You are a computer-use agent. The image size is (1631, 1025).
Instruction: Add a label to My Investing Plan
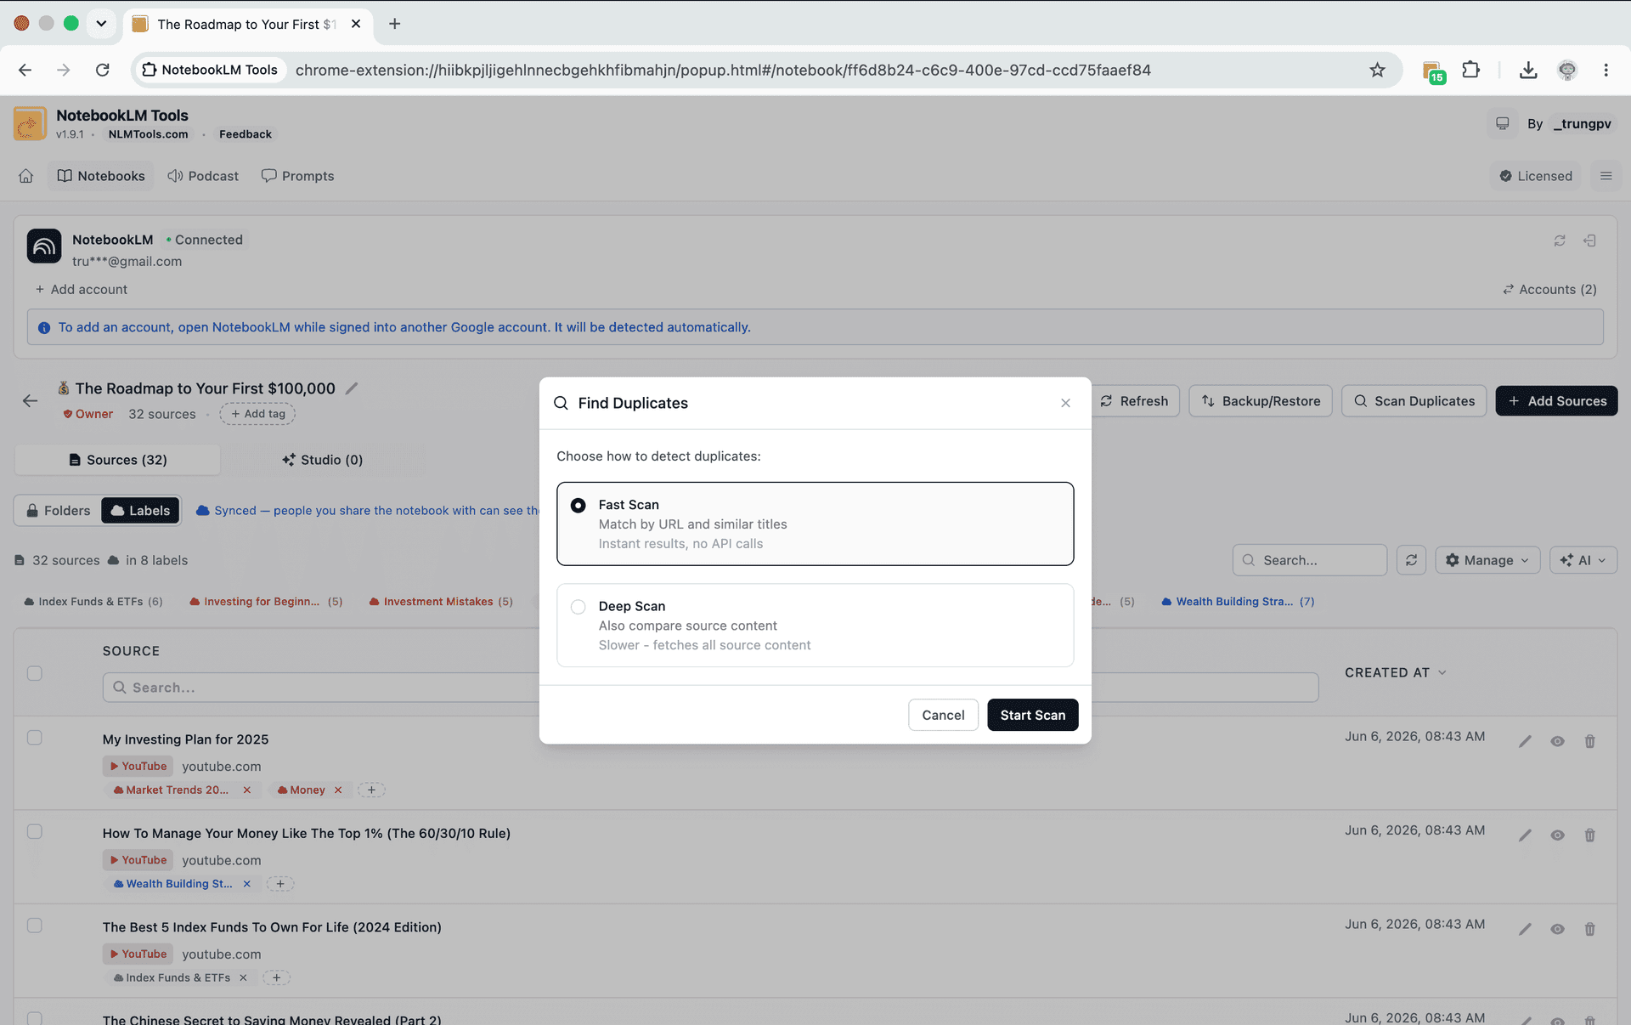[x=371, y=790]
